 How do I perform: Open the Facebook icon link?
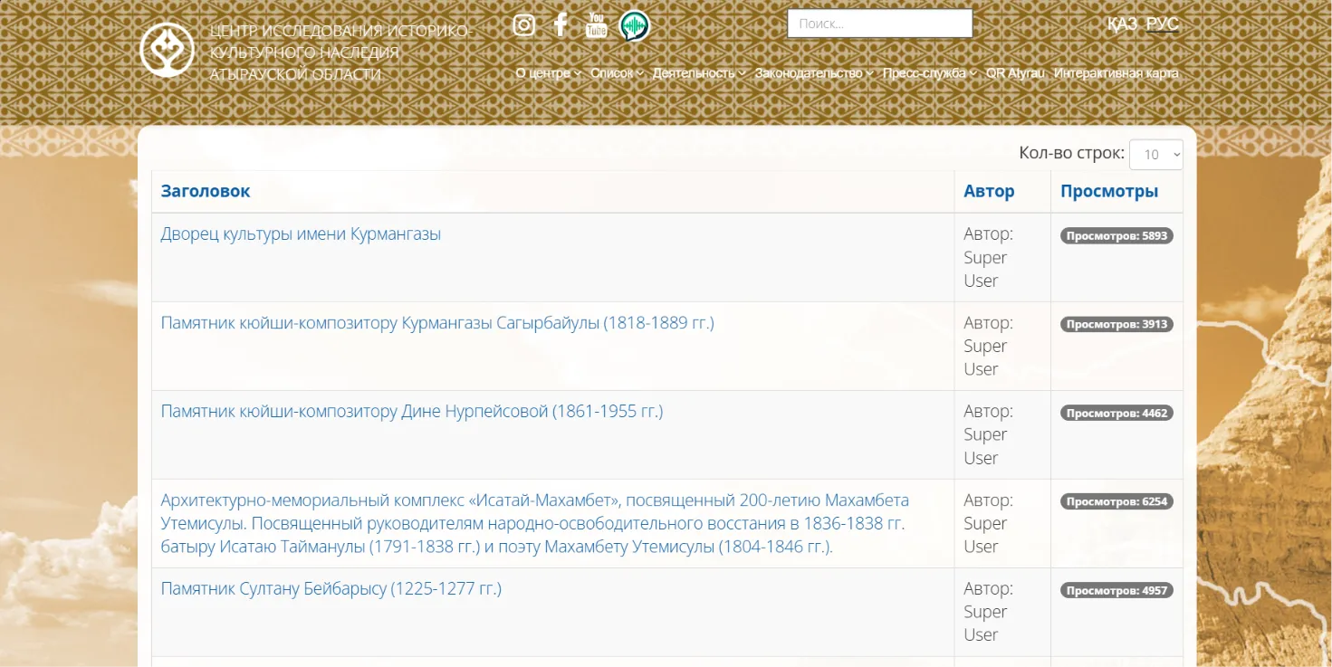[x=561, y=24]
